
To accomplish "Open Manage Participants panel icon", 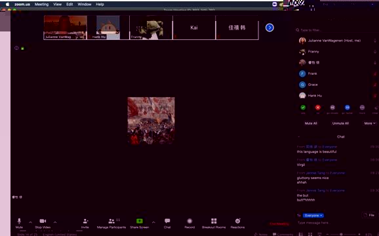I will (111, 221).
